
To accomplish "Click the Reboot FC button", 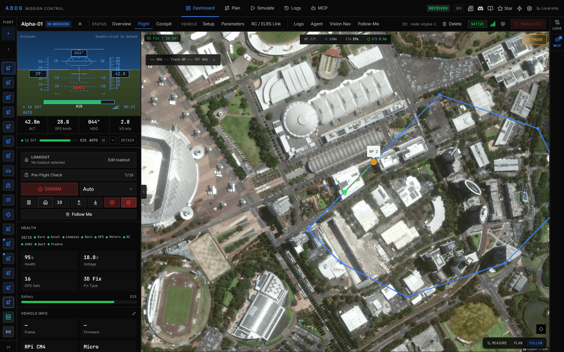I will coord(528,24).
